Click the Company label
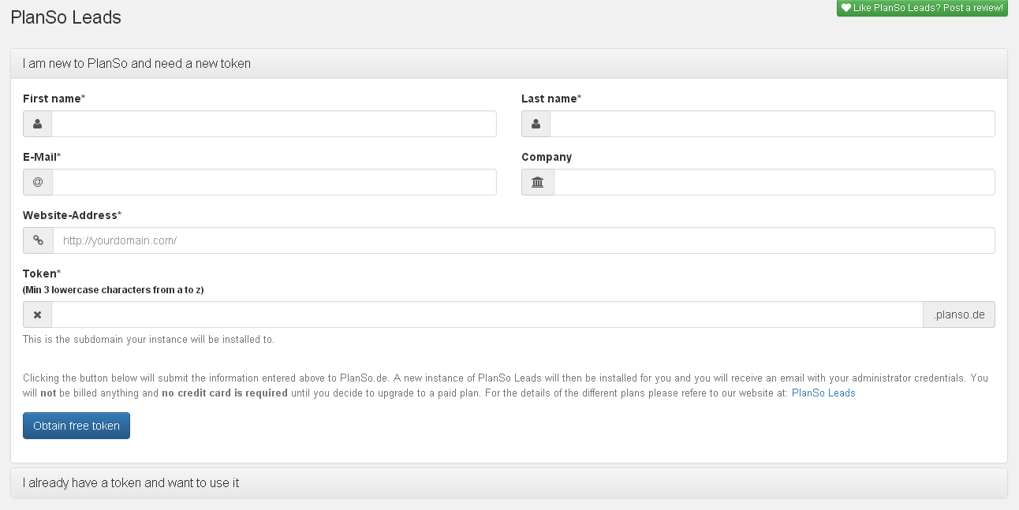1019x510 pixels. (x=547, y=157)
